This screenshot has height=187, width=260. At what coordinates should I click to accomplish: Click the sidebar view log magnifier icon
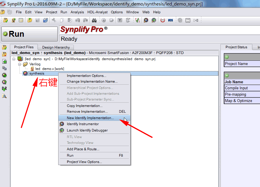click(4, 96)
